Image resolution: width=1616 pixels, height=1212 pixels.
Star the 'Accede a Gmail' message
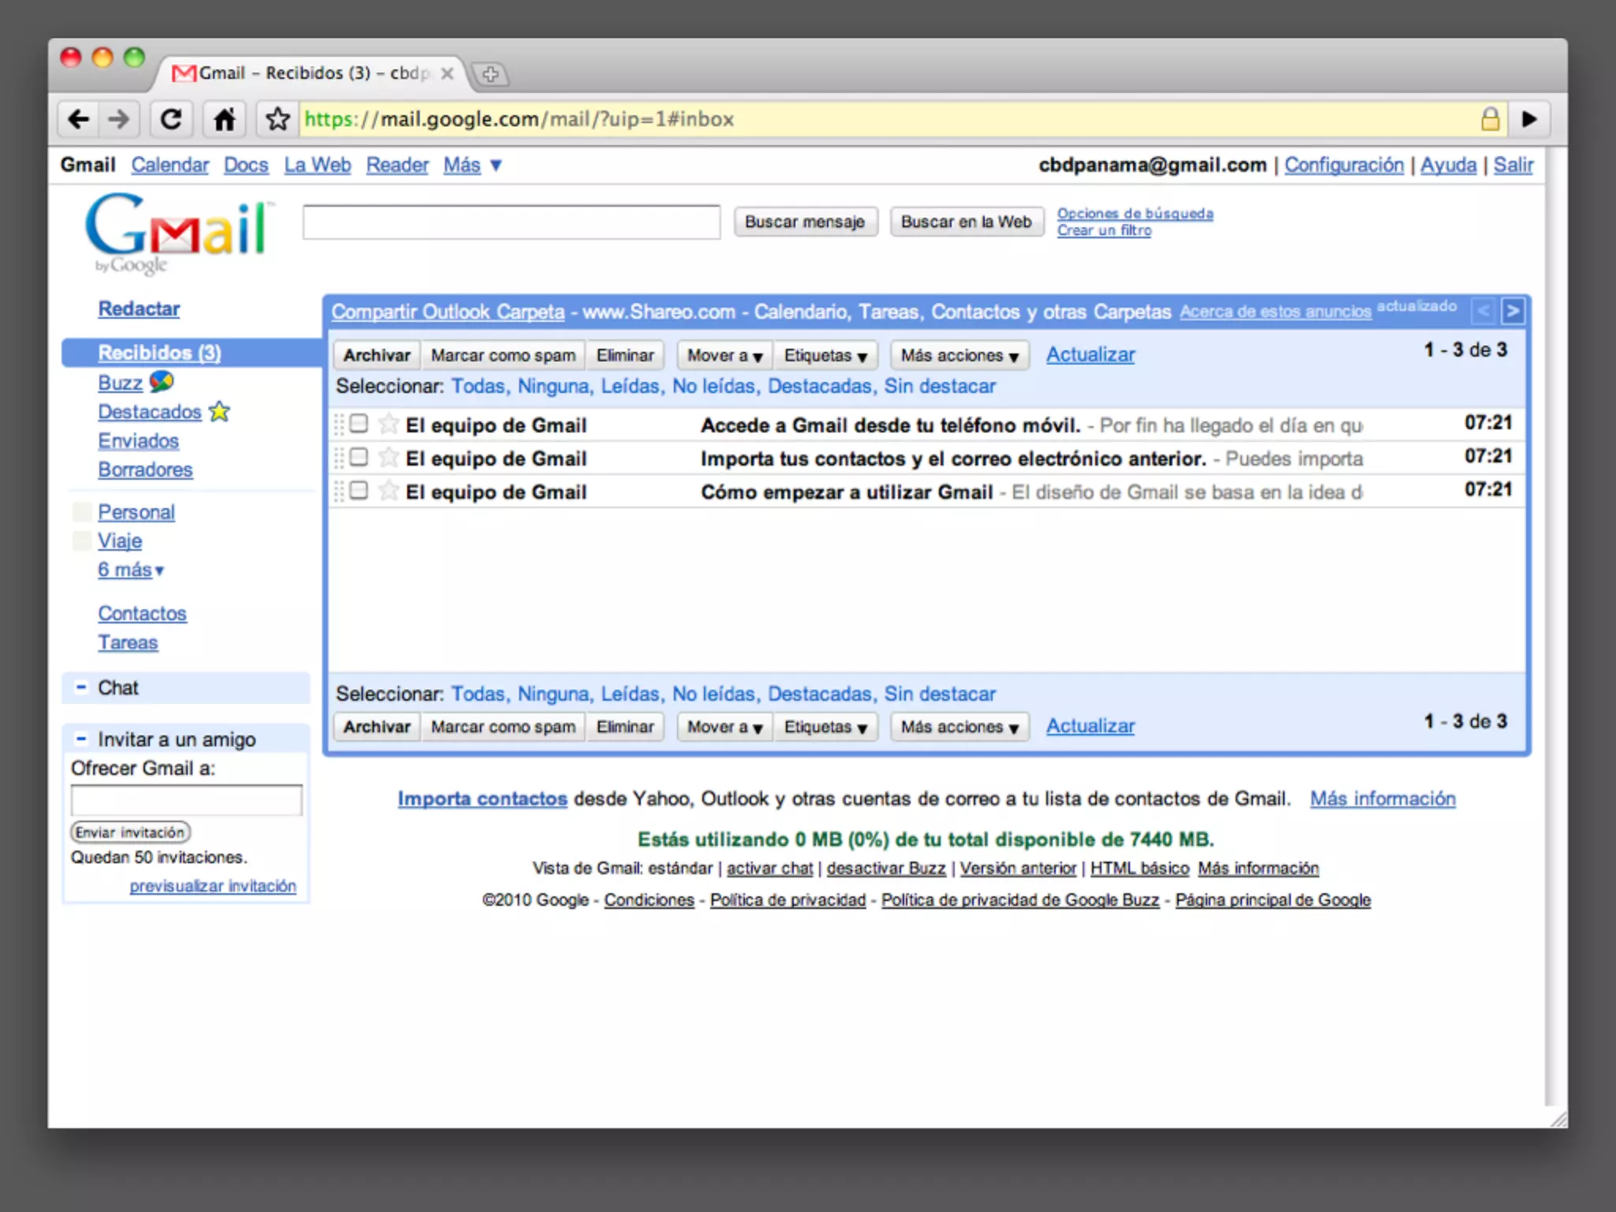388,424
